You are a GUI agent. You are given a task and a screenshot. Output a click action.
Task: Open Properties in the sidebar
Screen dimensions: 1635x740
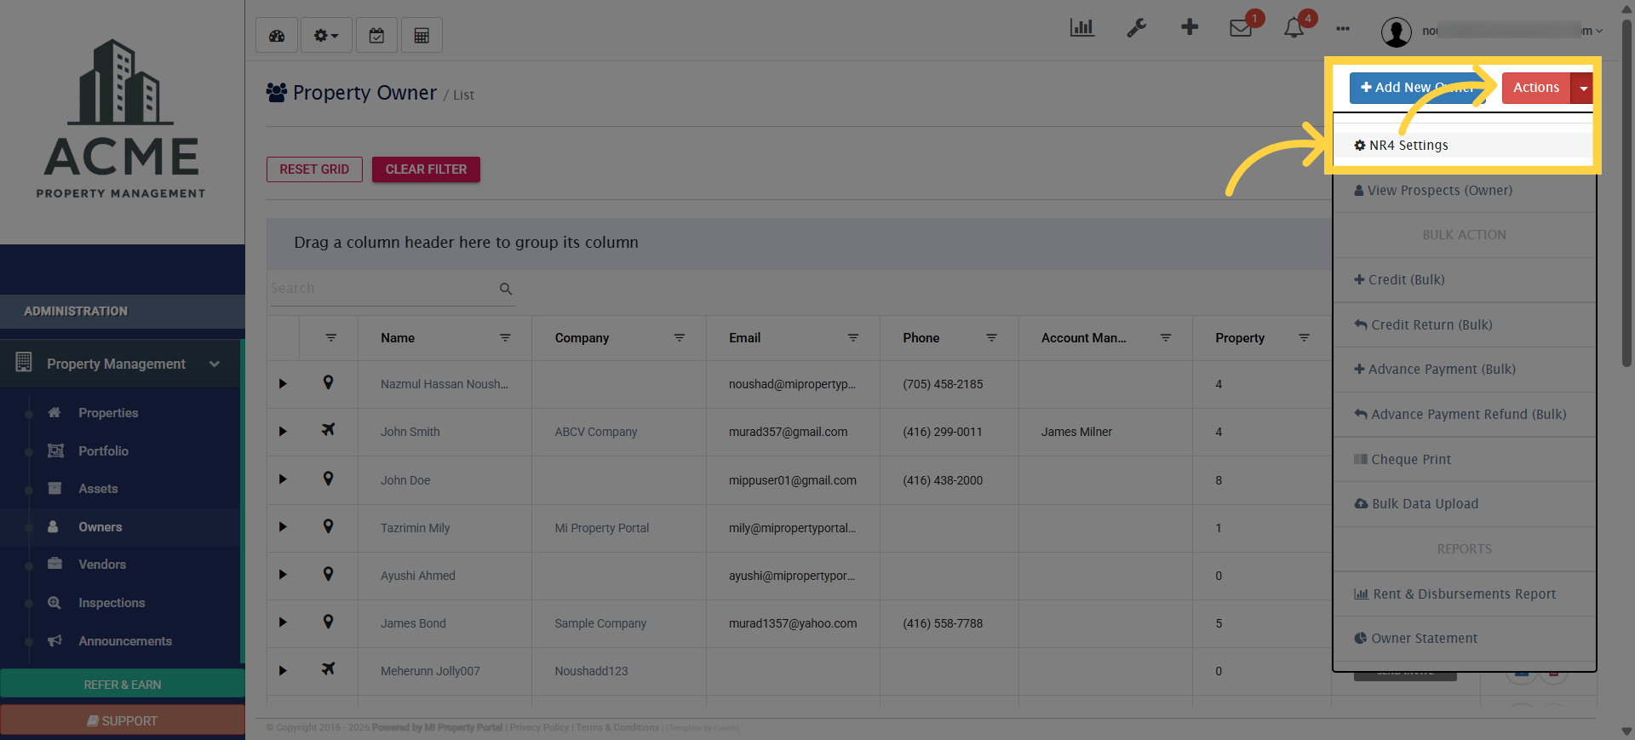(108, 413)
